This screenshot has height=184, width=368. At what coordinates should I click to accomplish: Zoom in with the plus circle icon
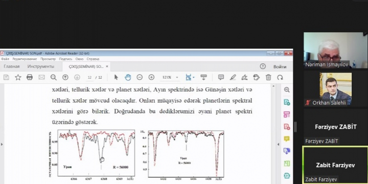[151, 77]
